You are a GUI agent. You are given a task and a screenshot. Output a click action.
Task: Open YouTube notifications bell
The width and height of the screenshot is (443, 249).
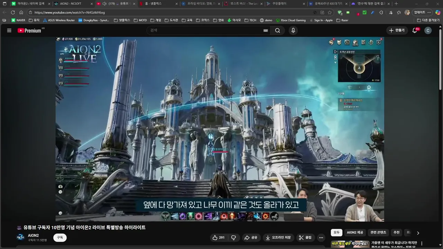click(x=415, y=30)
